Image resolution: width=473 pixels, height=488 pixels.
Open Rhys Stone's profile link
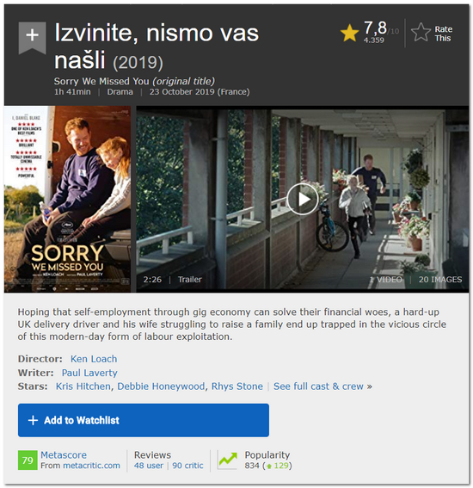[x=237, y=386]
